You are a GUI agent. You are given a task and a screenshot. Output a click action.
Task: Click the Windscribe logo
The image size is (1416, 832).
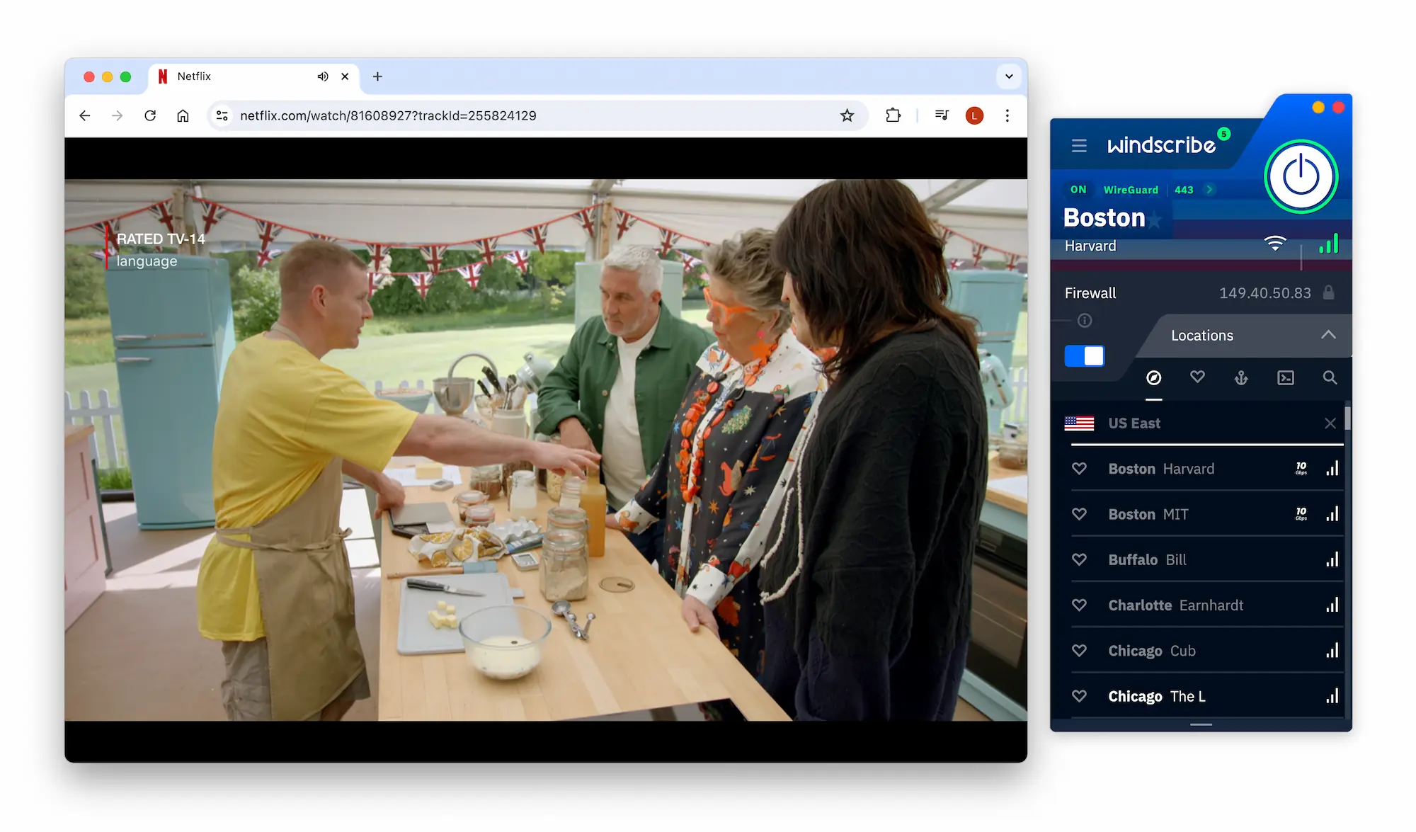pos(1161,145)
